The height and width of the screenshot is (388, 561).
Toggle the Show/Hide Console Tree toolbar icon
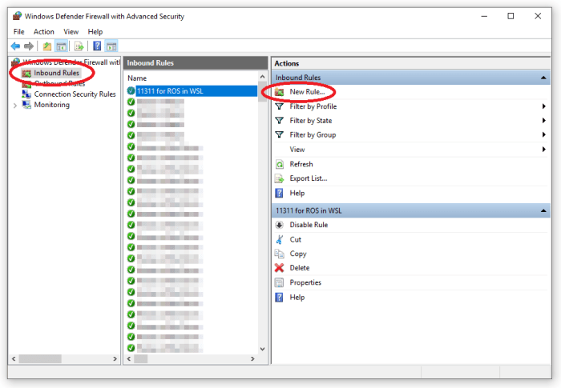(x=62, y=46)
